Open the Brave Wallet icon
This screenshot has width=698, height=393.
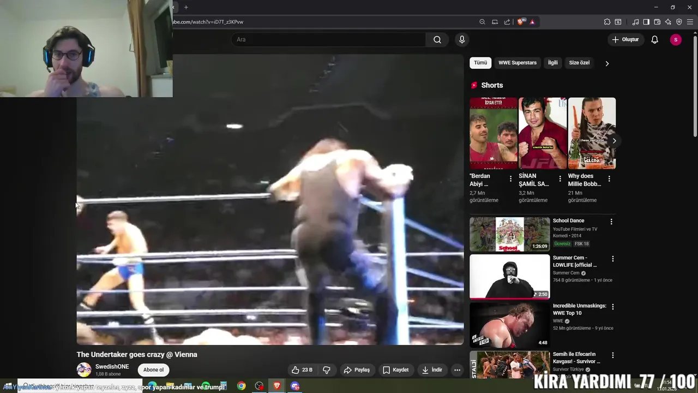pos(657,22)
